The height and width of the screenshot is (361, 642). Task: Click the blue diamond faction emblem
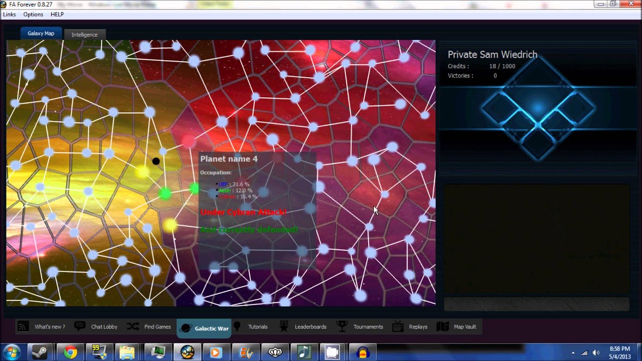pyautogui.click(x=538, y=108)
